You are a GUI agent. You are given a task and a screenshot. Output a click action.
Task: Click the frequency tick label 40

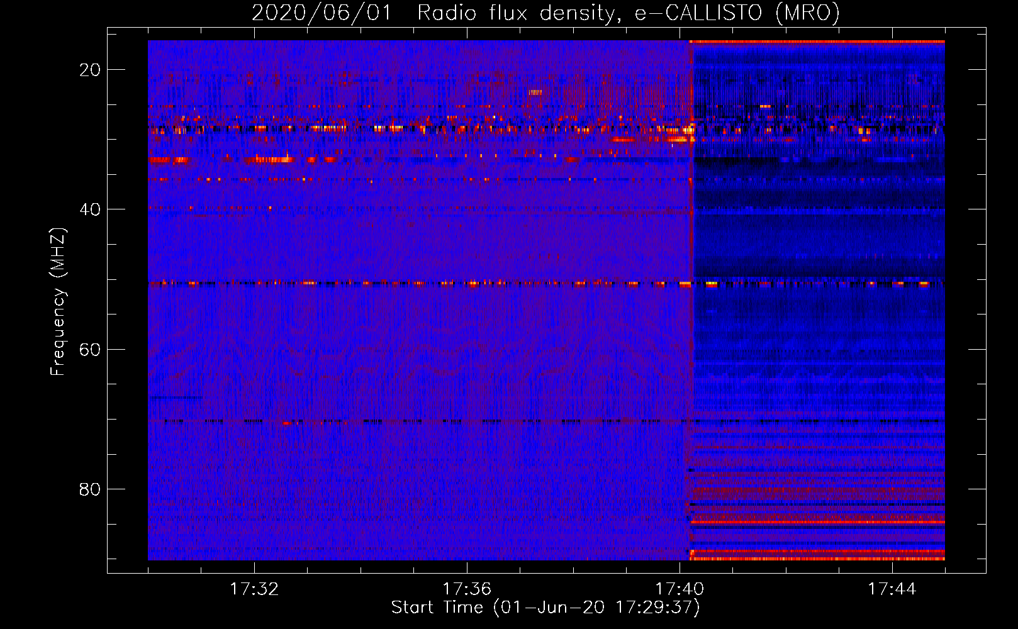(90, 209)
